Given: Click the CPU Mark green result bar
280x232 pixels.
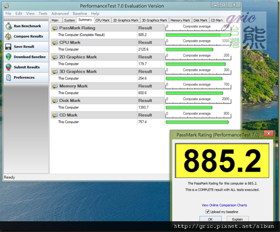Looking at the screenshot, I should pos(190,50).
